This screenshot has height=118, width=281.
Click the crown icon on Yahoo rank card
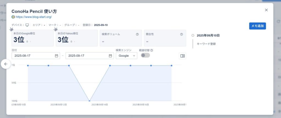(56, 29)
